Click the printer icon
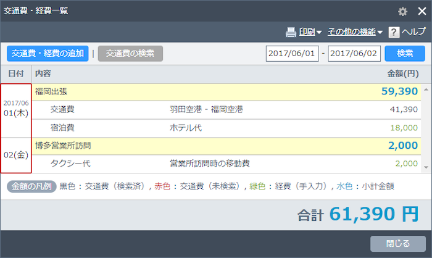Screen dimensions: 432x258 [x=291, y=32]
